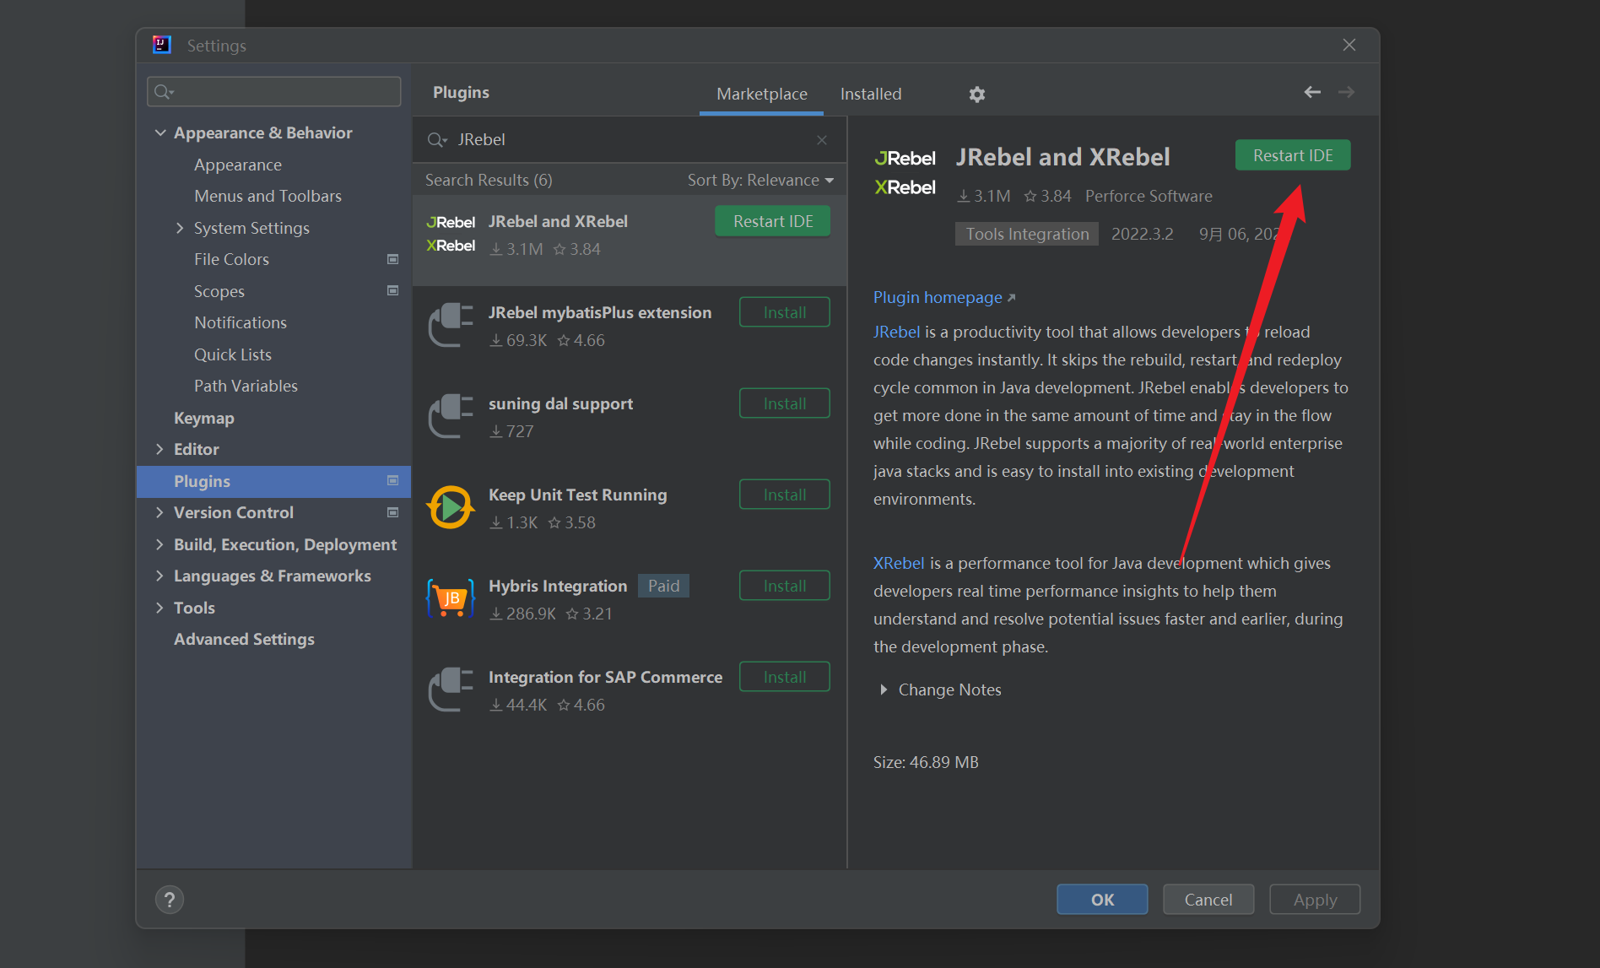This screenshot has width=1600, height=968.
Task: Select Appearance settings page
Action: pyautogui.click(x=238, y=165)
